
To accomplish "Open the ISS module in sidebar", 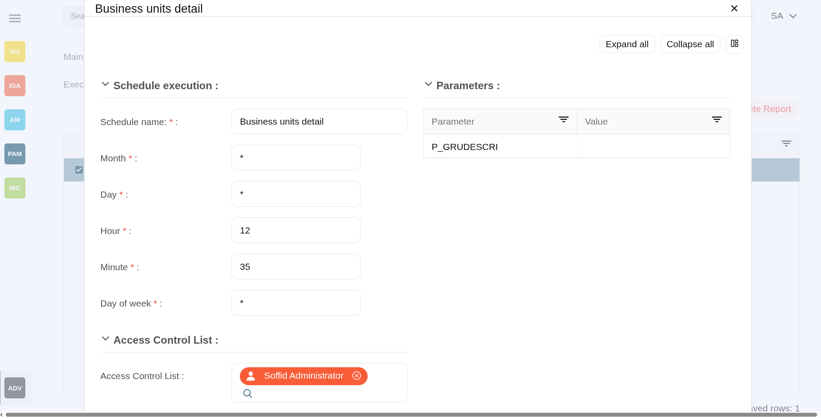I will pos(15,52).
